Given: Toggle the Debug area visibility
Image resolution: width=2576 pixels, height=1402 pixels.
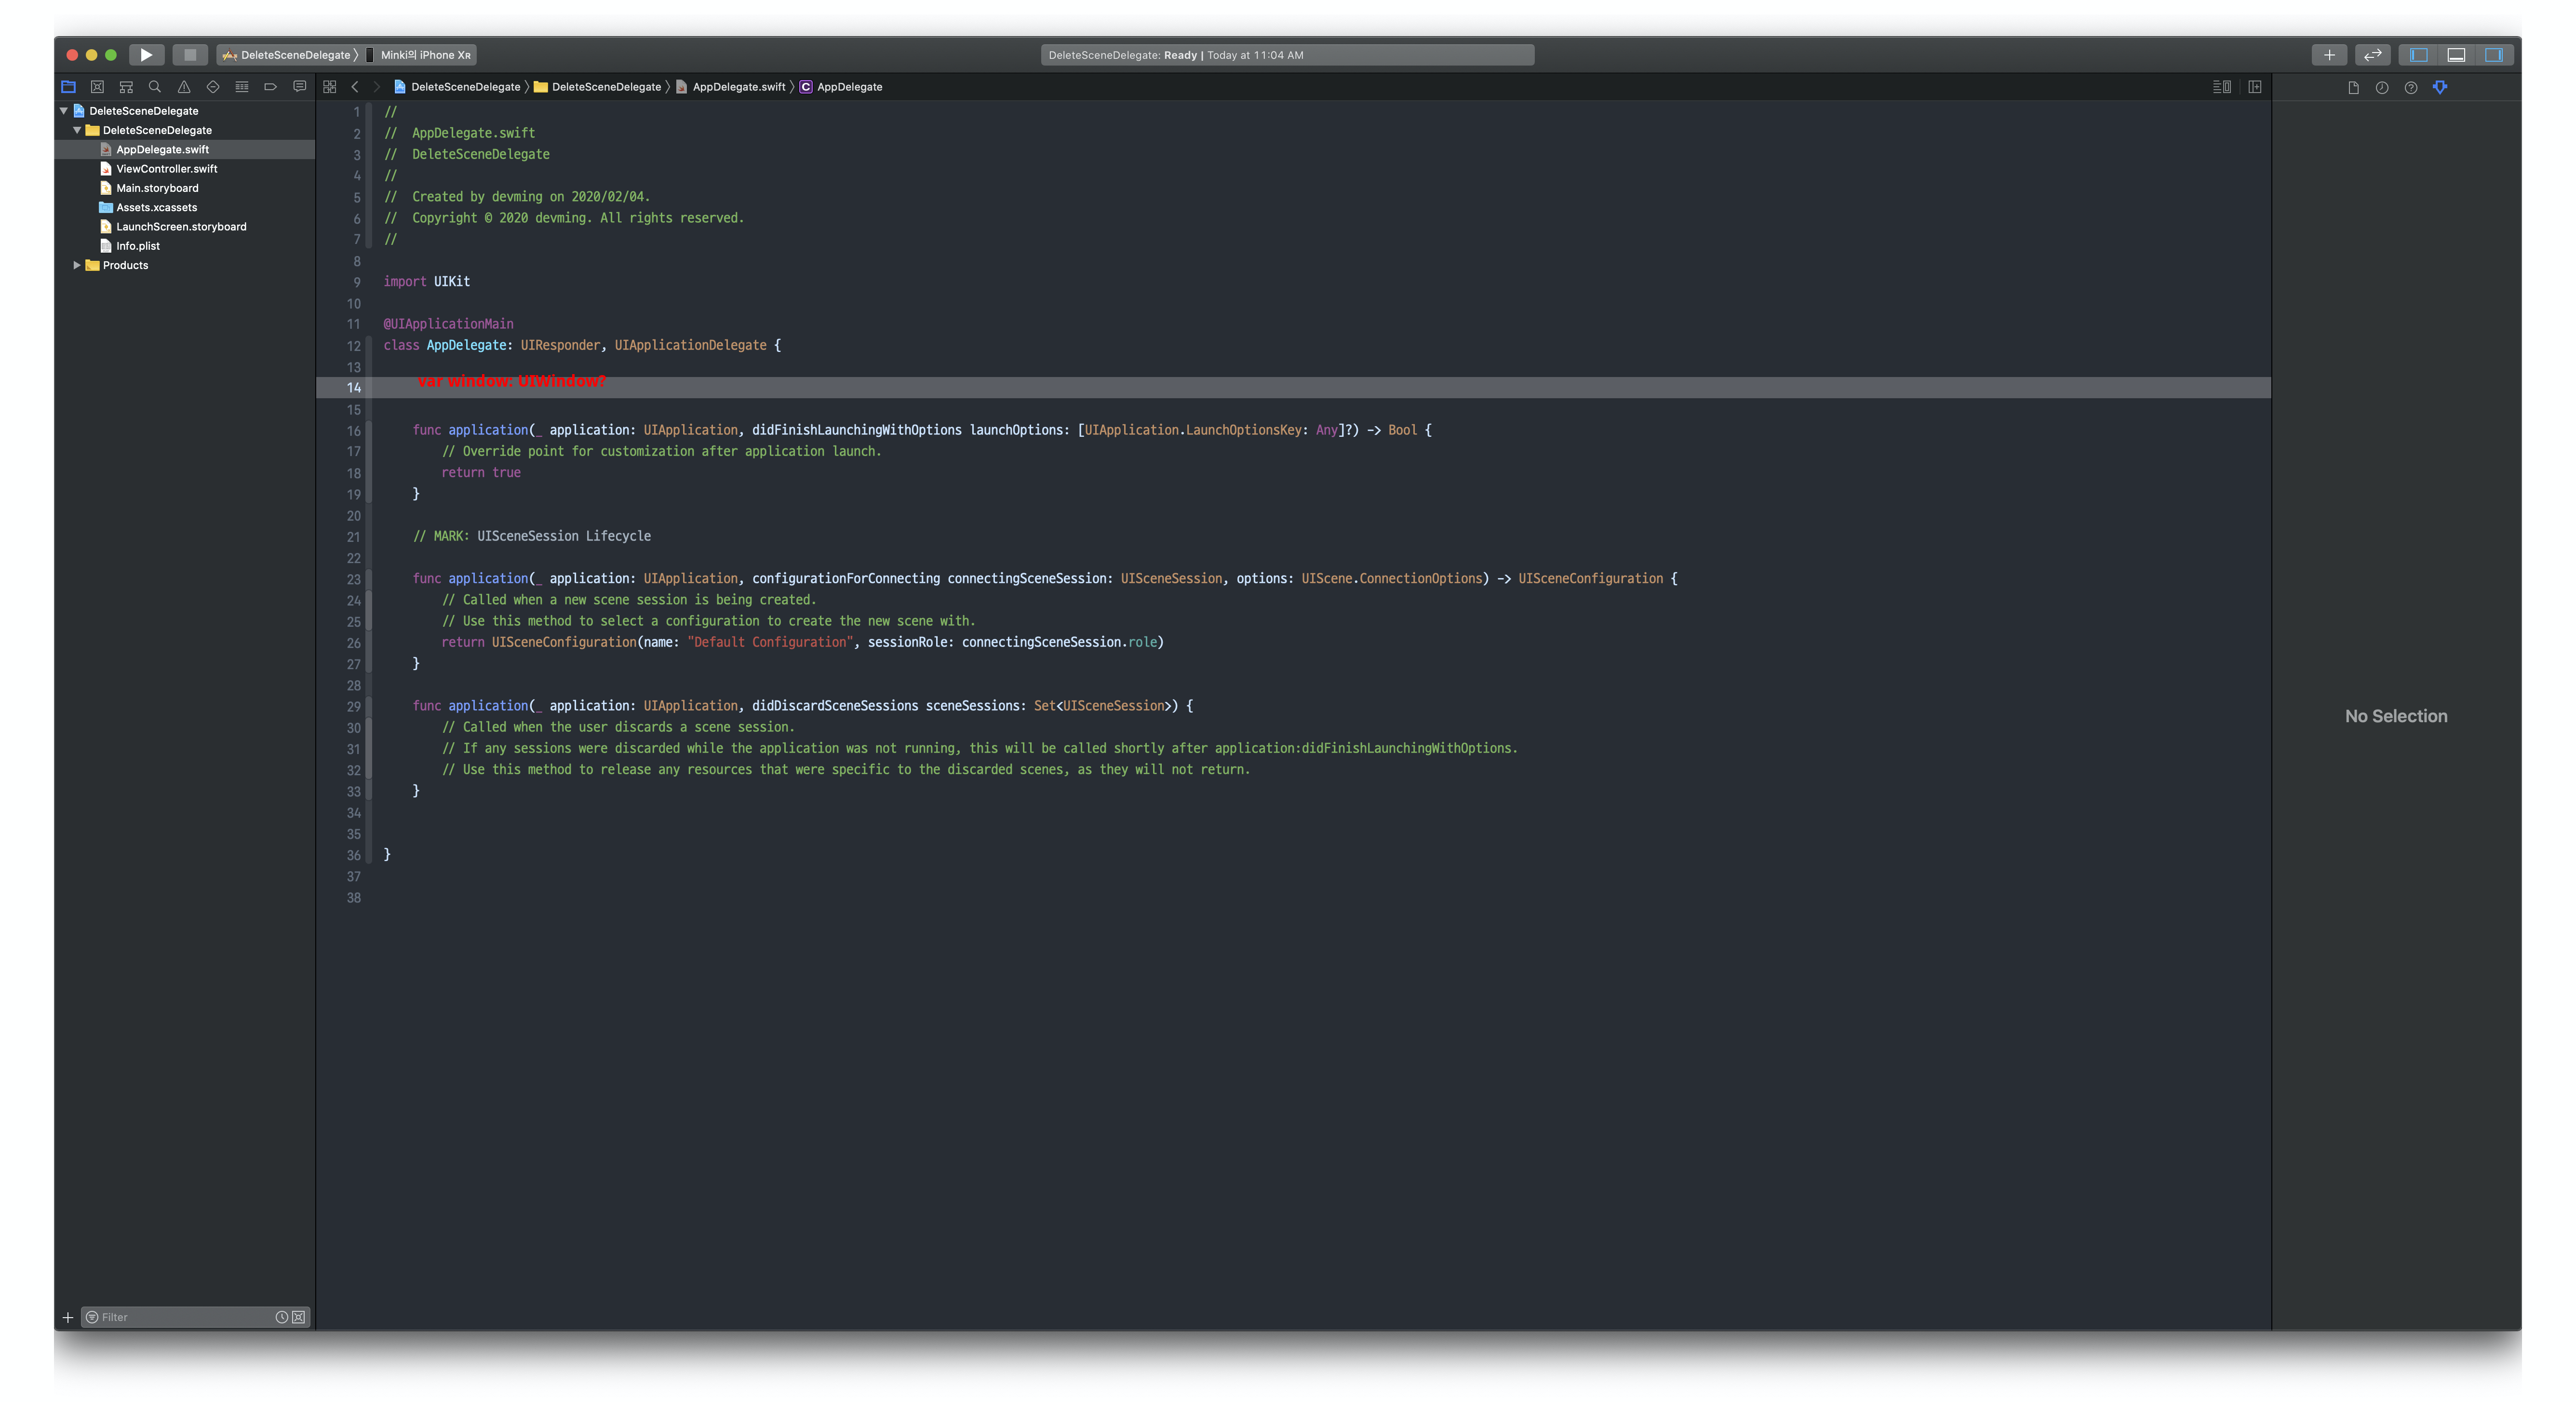Looking at the screenshot, I should click(2456, 55).
